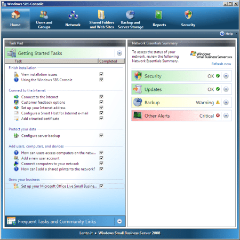Open the View installation issues task link
Screen dimensions: 240x240
pos(39,74)
